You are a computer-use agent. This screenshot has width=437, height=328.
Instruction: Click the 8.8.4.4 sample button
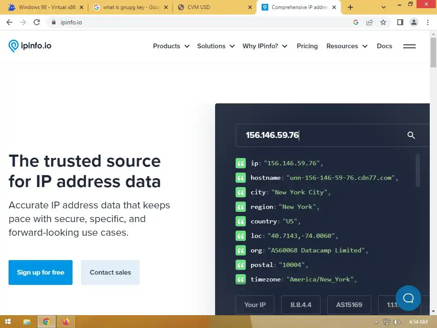(x=301, y=305)
